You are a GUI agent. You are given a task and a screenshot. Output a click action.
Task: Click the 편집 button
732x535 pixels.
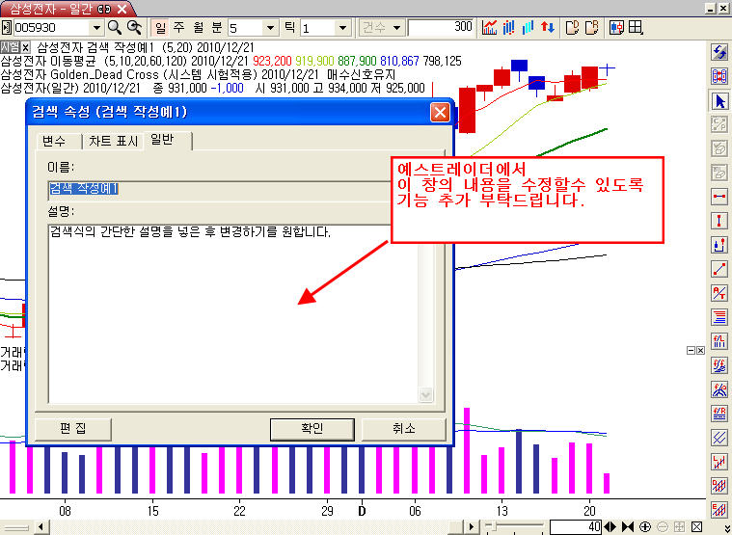tap(72, 429)
